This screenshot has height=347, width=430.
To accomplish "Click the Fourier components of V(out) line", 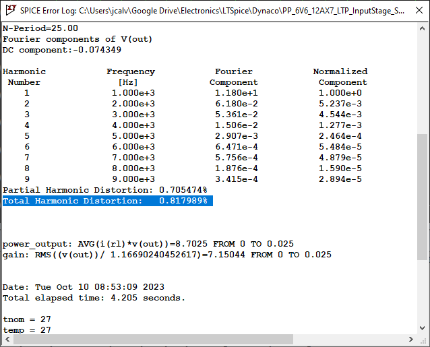I will [78, 39].
